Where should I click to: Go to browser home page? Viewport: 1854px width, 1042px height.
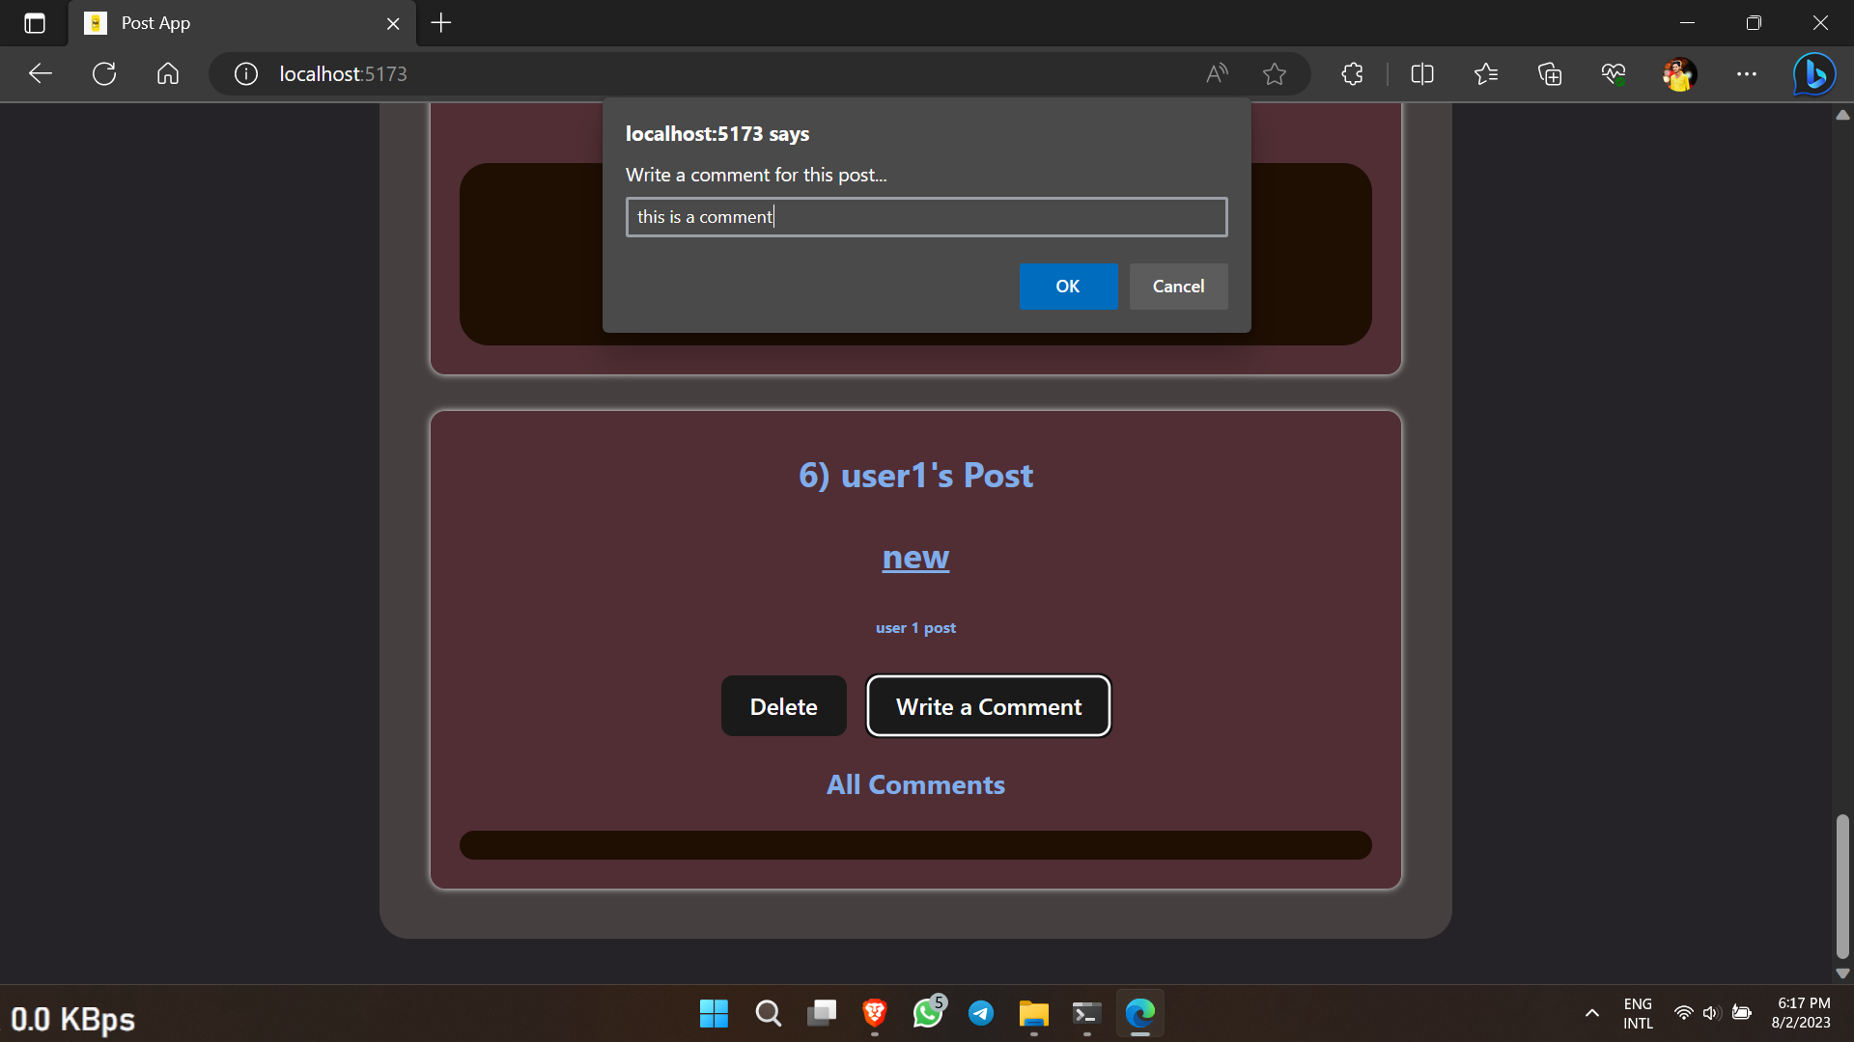point(168,74)
